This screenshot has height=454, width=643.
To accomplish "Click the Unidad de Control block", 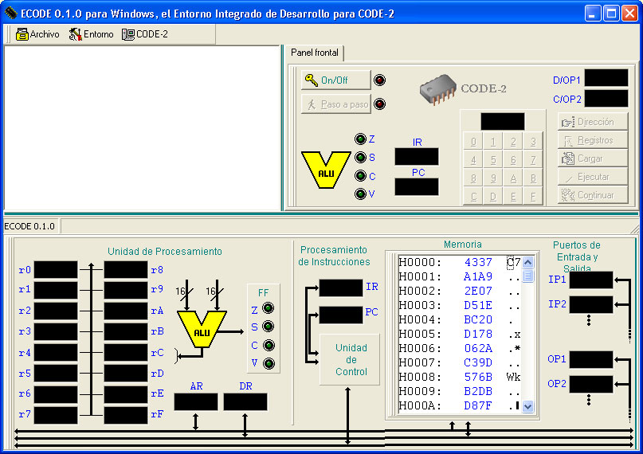I will point(350,359).
